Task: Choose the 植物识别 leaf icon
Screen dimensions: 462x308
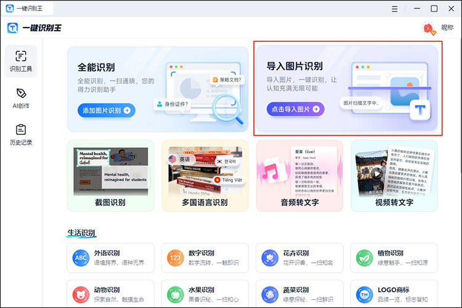Action: pyautogui.click(x=365, y=257)
